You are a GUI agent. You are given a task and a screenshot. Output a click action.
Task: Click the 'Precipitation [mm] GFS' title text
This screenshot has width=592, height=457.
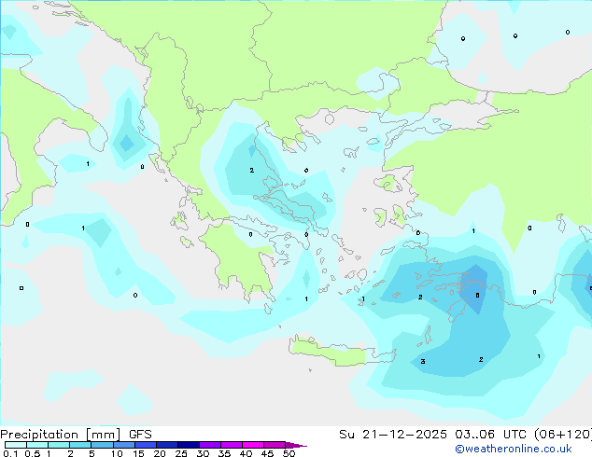coord(76,435)
